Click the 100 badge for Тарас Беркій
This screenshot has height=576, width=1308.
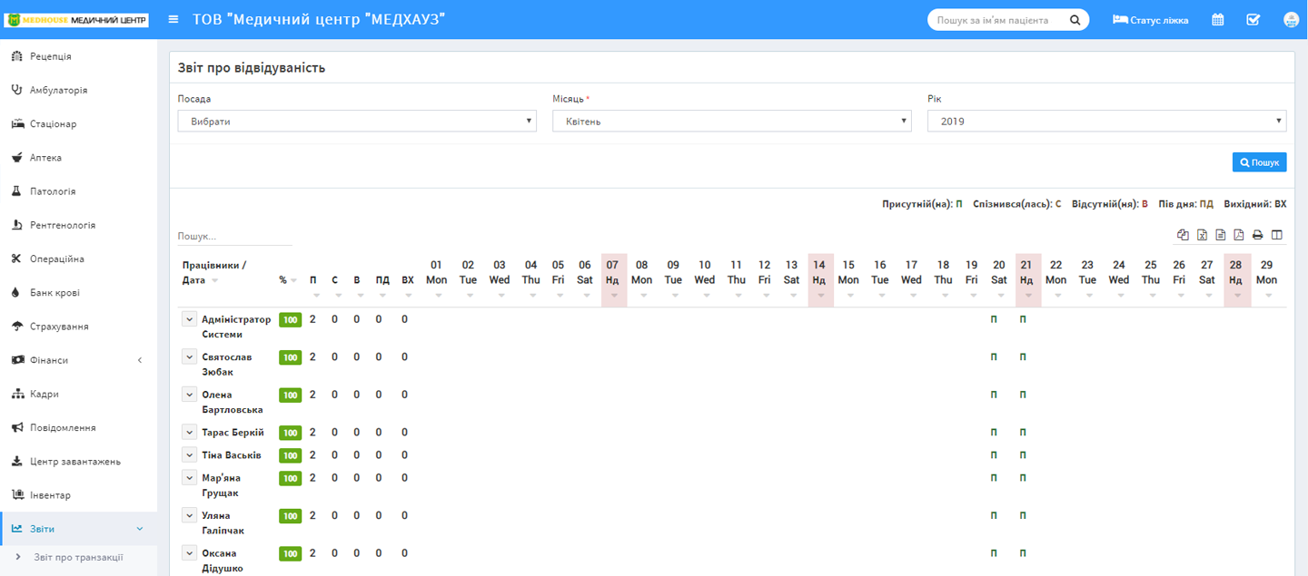[290, 433]
